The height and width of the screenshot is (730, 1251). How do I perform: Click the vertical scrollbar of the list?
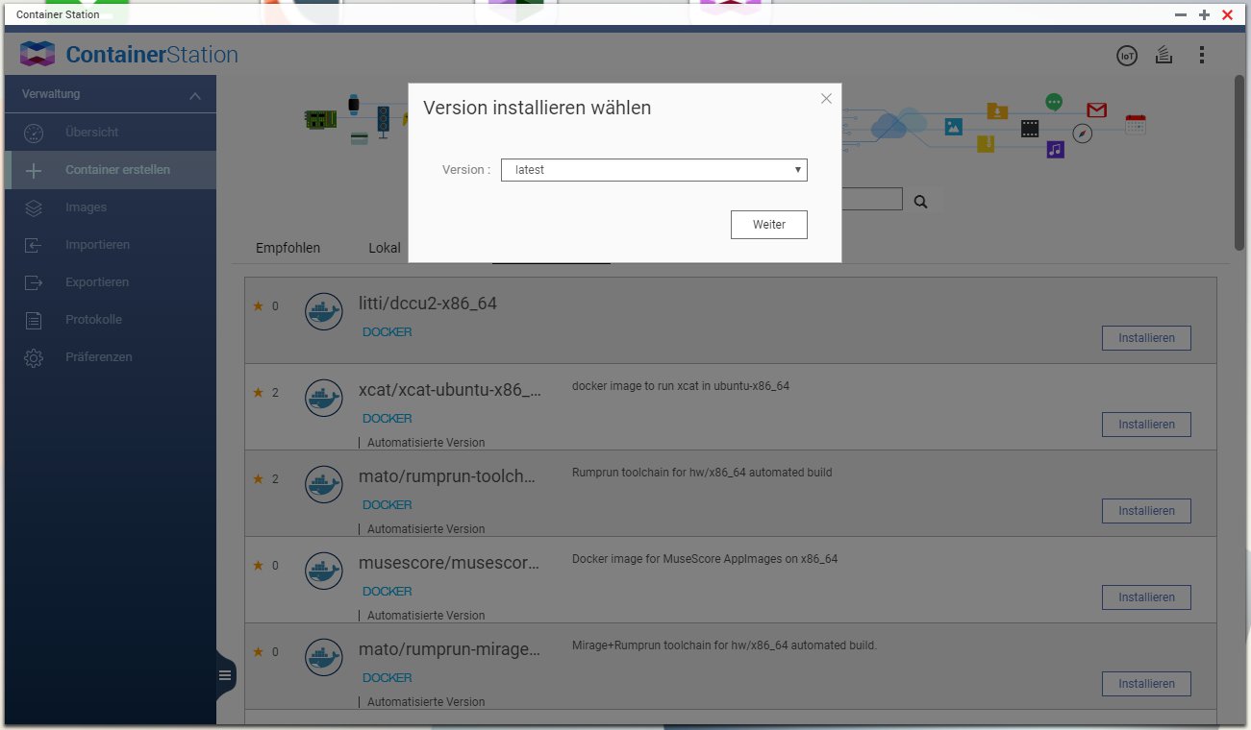click(x=1239, y=163)
